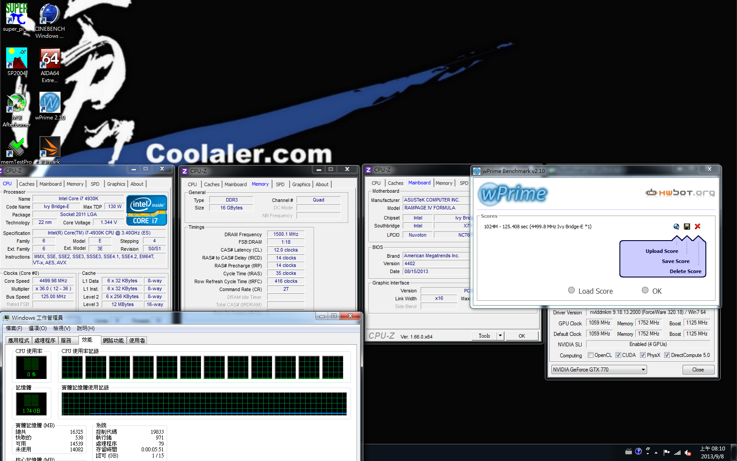Click the DRAM Frequency value 1500.1 MHz
This screenshot has height=461, width=737.
(x=286, y=234)
